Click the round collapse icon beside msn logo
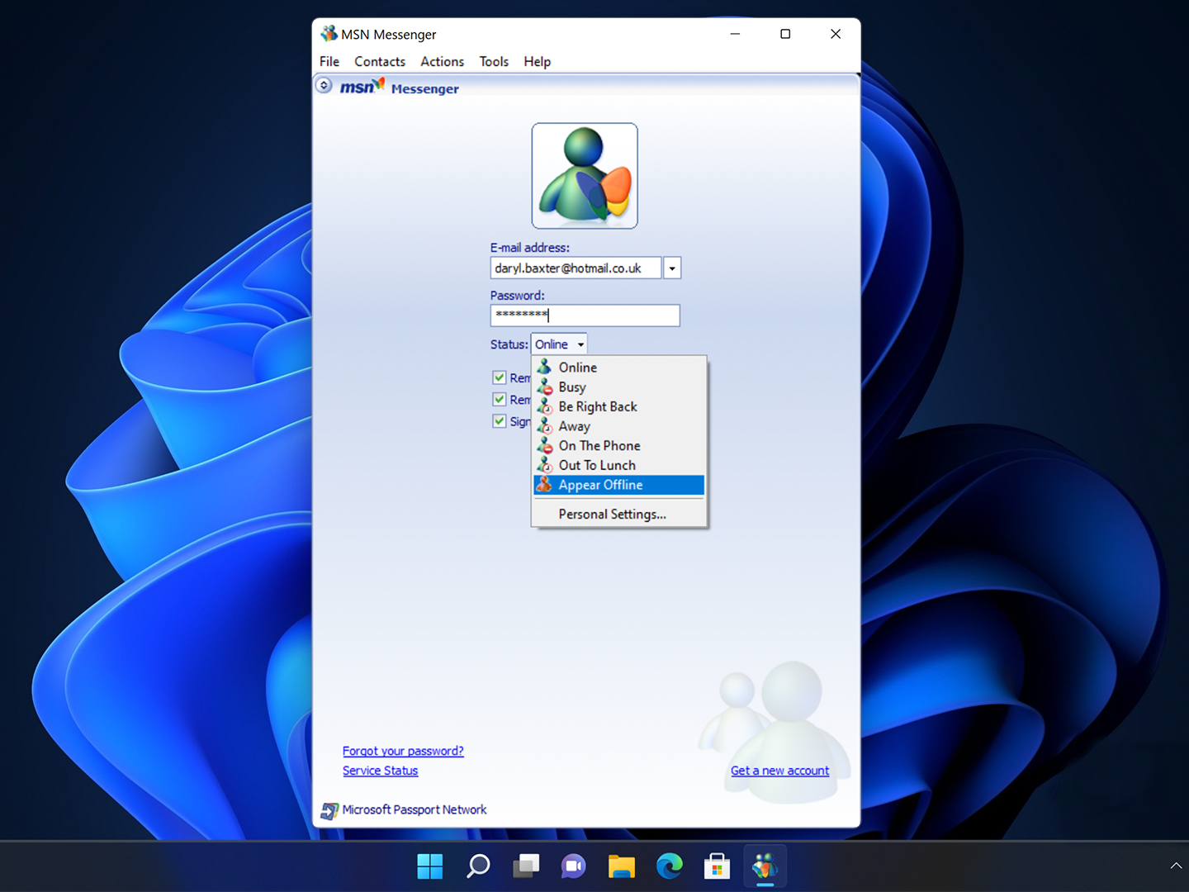 [324, 86]
